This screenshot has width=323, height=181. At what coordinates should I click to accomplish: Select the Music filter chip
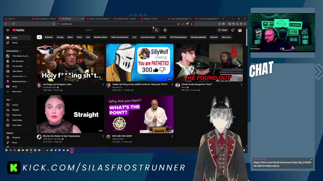click(70, 37)
